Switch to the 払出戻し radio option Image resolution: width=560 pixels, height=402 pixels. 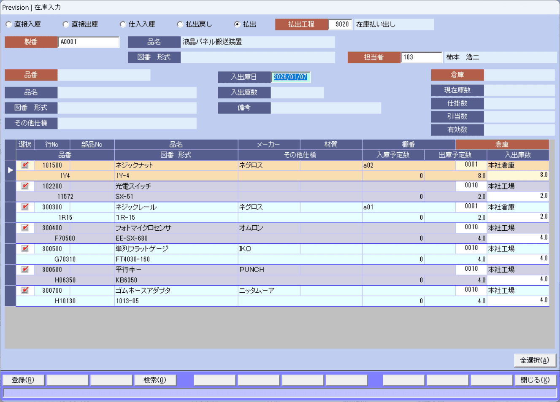tap(180, 24)
